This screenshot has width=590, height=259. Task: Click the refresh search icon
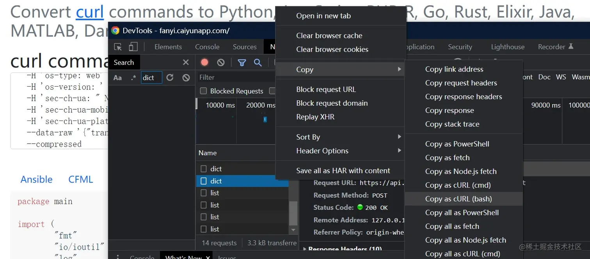(170, 78)
